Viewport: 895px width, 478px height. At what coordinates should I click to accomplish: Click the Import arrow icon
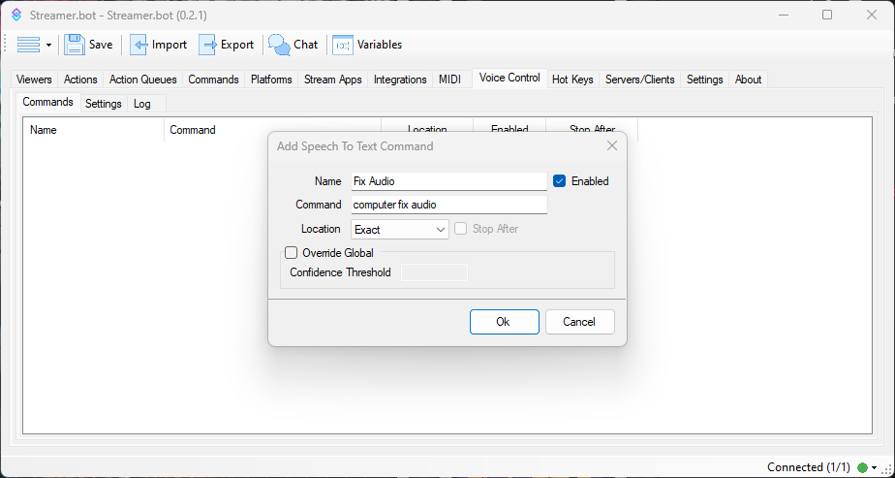pos(139,45)
